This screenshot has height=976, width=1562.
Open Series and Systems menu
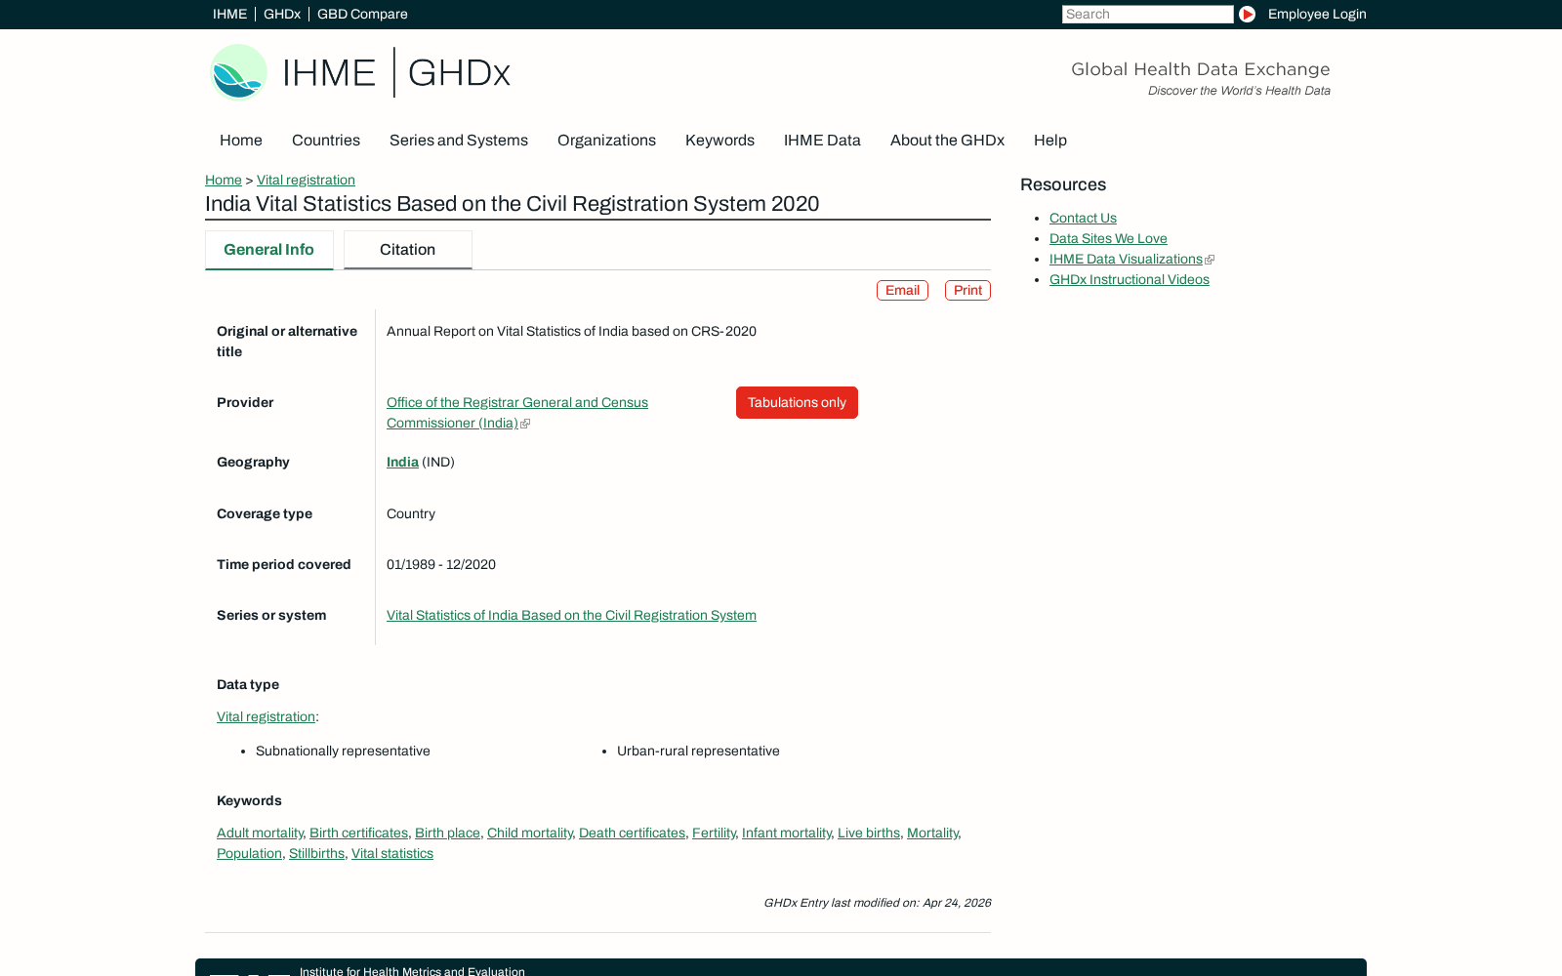[459, 140]
